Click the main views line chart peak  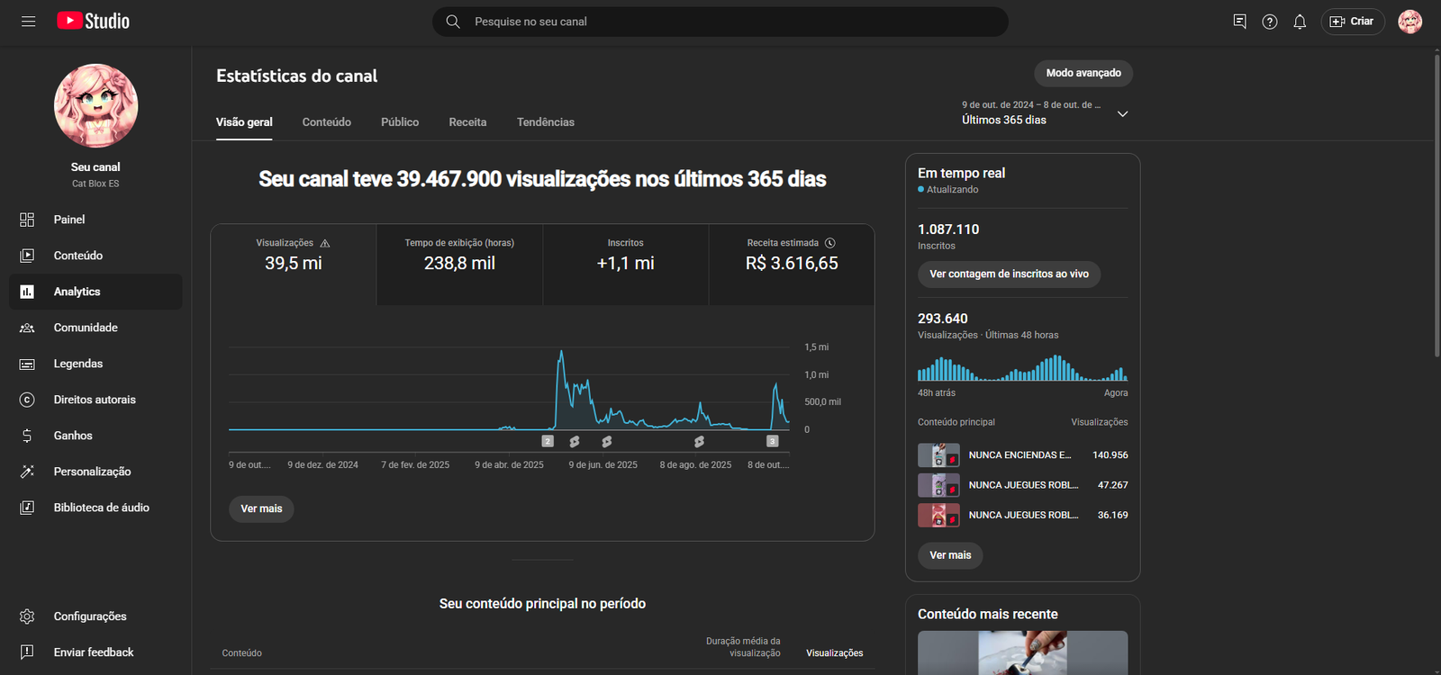(x=561, y=353)
